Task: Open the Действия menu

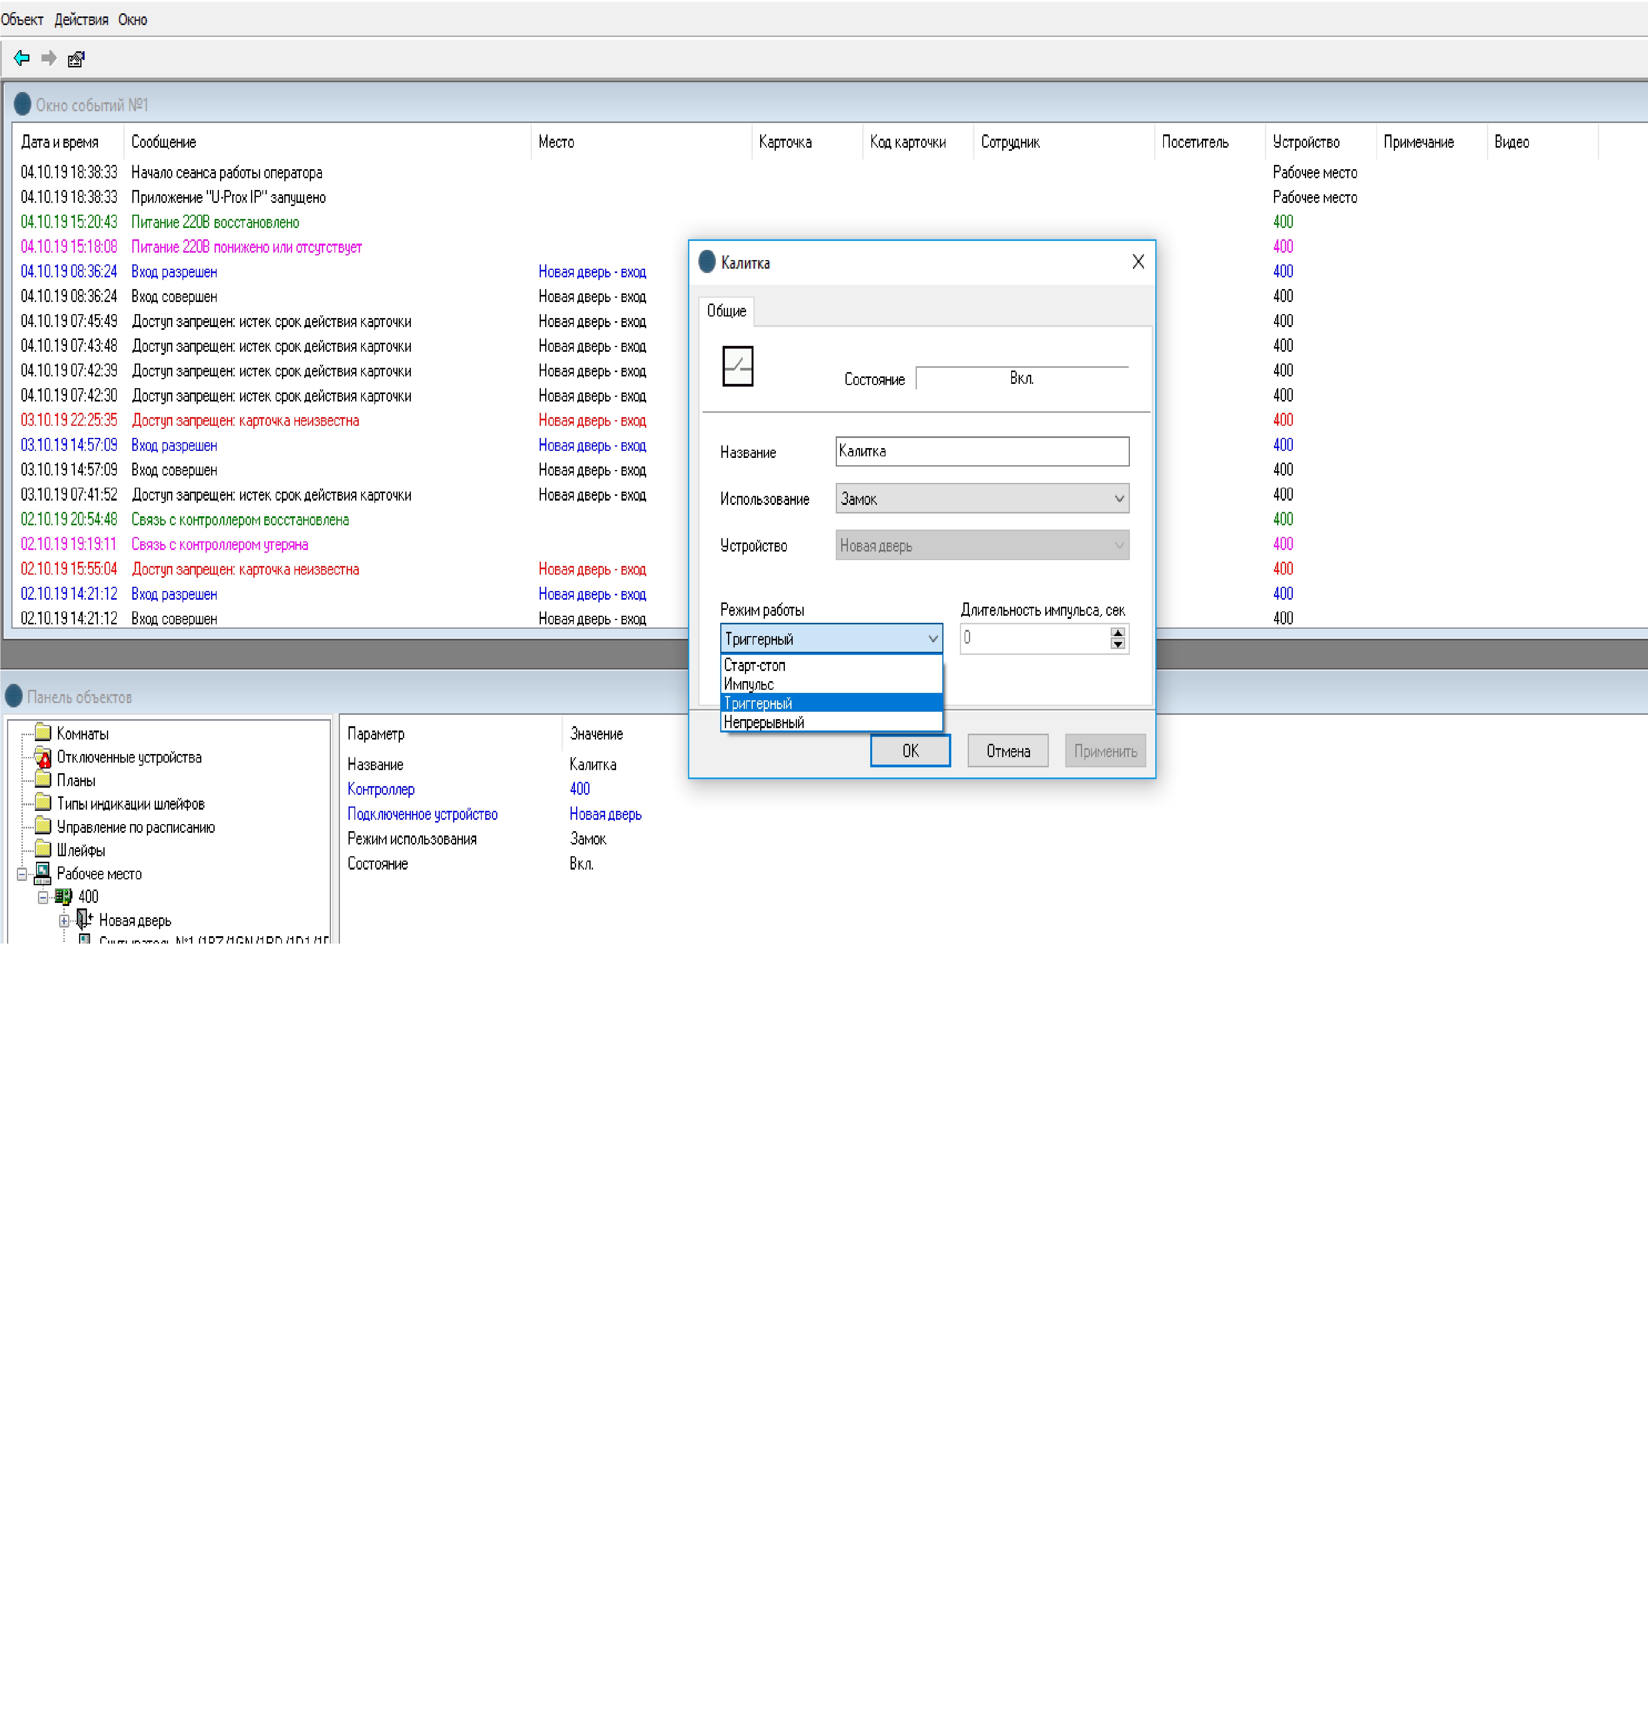Action: [x=81, y=19]
